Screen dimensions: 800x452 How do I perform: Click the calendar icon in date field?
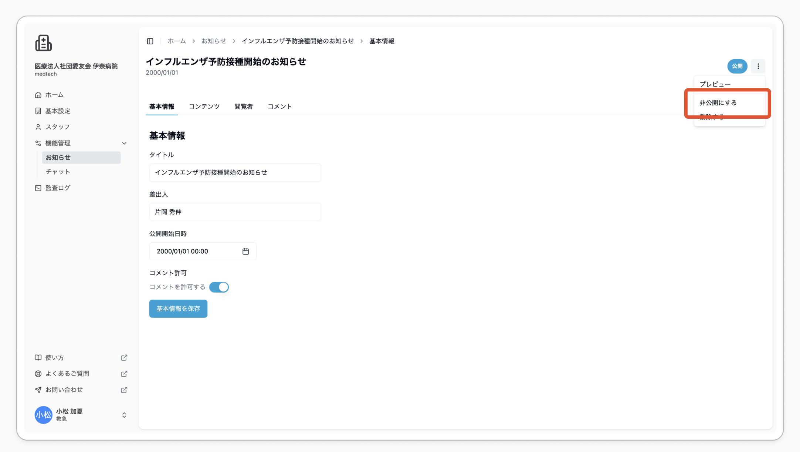(245, 252)
